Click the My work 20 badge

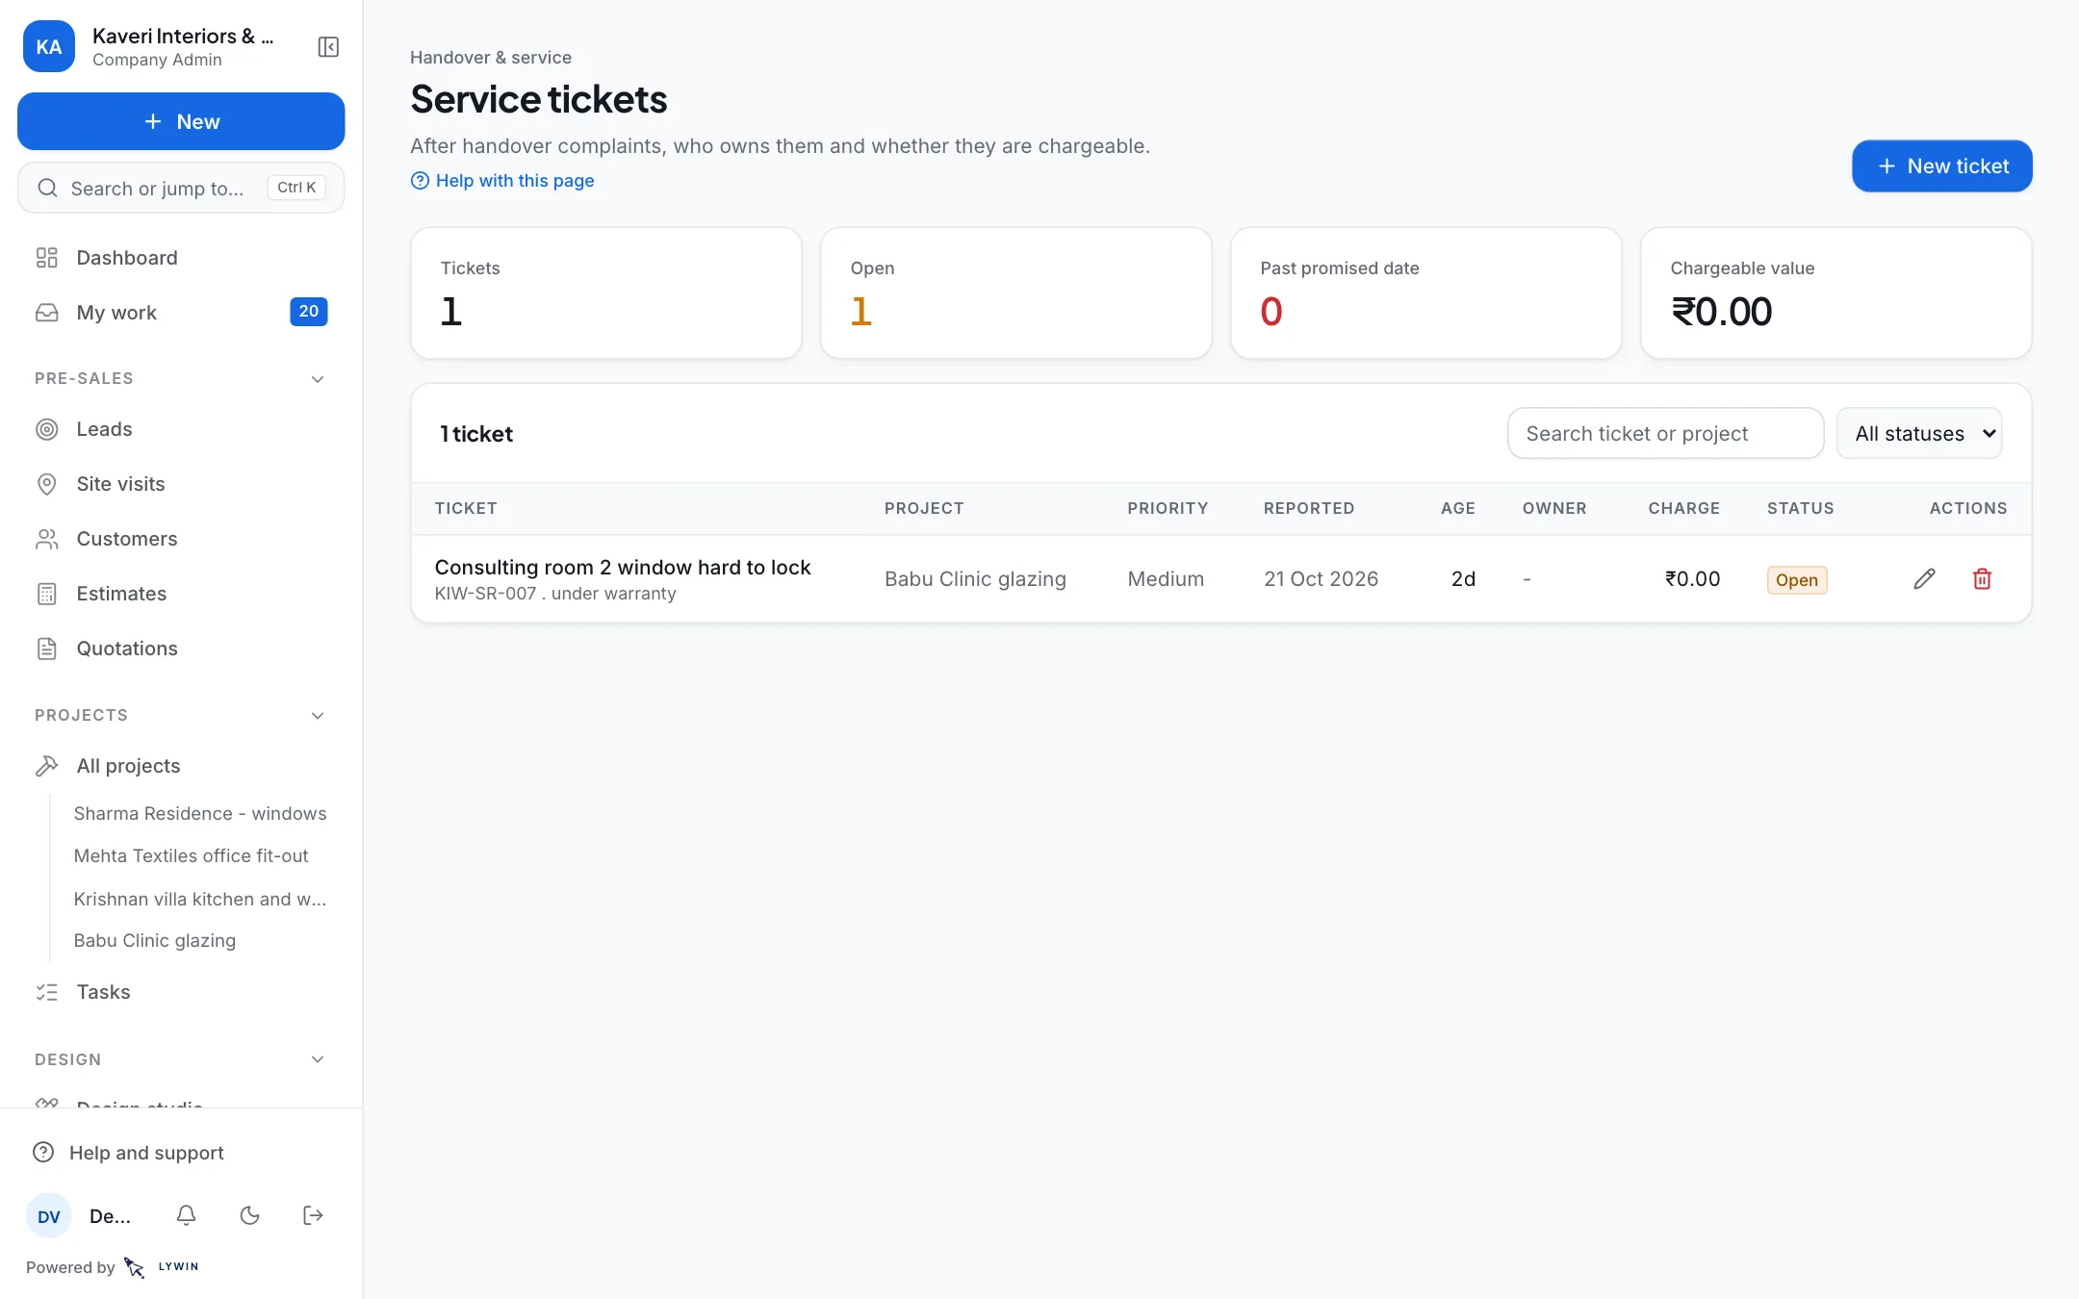coord(309,312)
